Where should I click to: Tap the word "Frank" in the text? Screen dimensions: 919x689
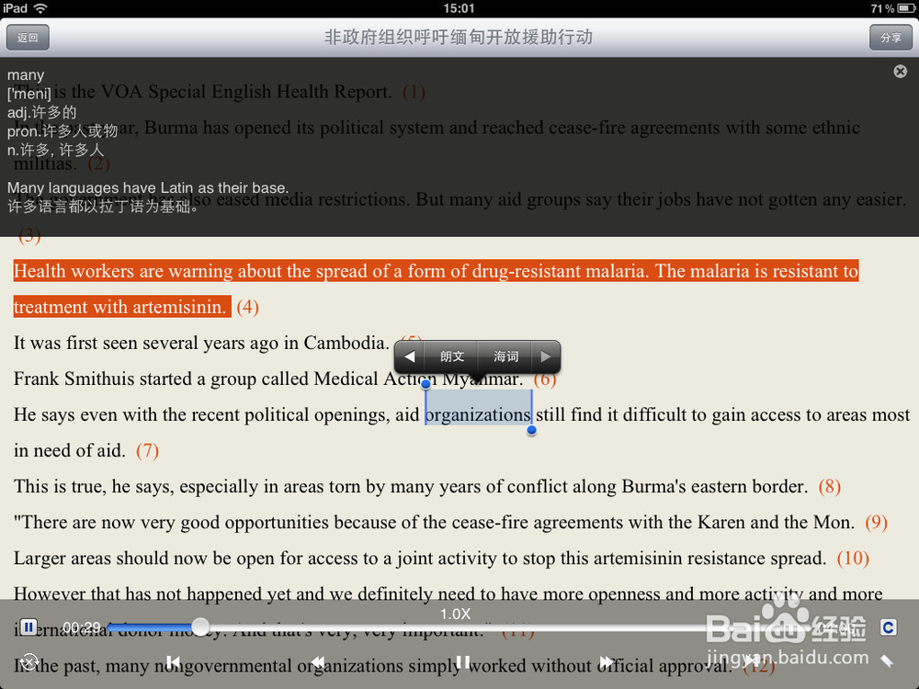pos(36,379)
